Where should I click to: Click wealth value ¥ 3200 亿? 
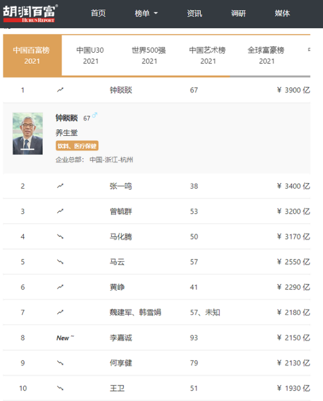[293, 211]
